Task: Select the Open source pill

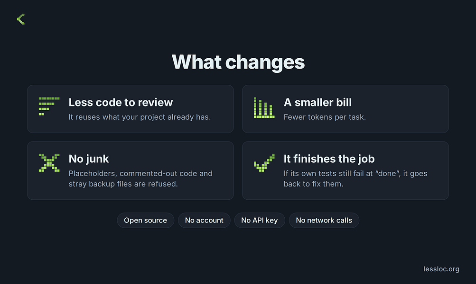Action: coord(145,221)
